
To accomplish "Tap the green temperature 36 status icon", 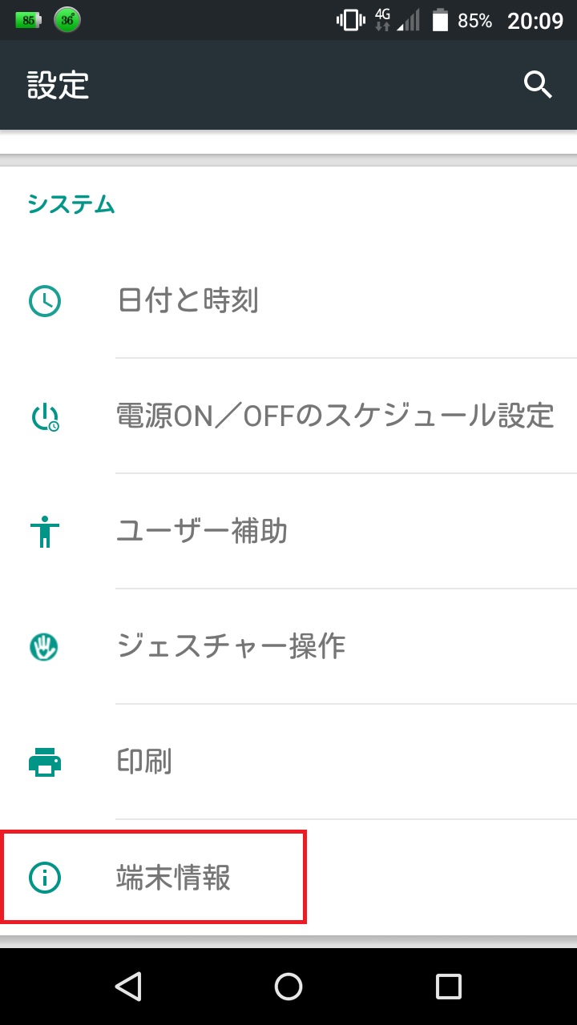I will pos(67,21).
